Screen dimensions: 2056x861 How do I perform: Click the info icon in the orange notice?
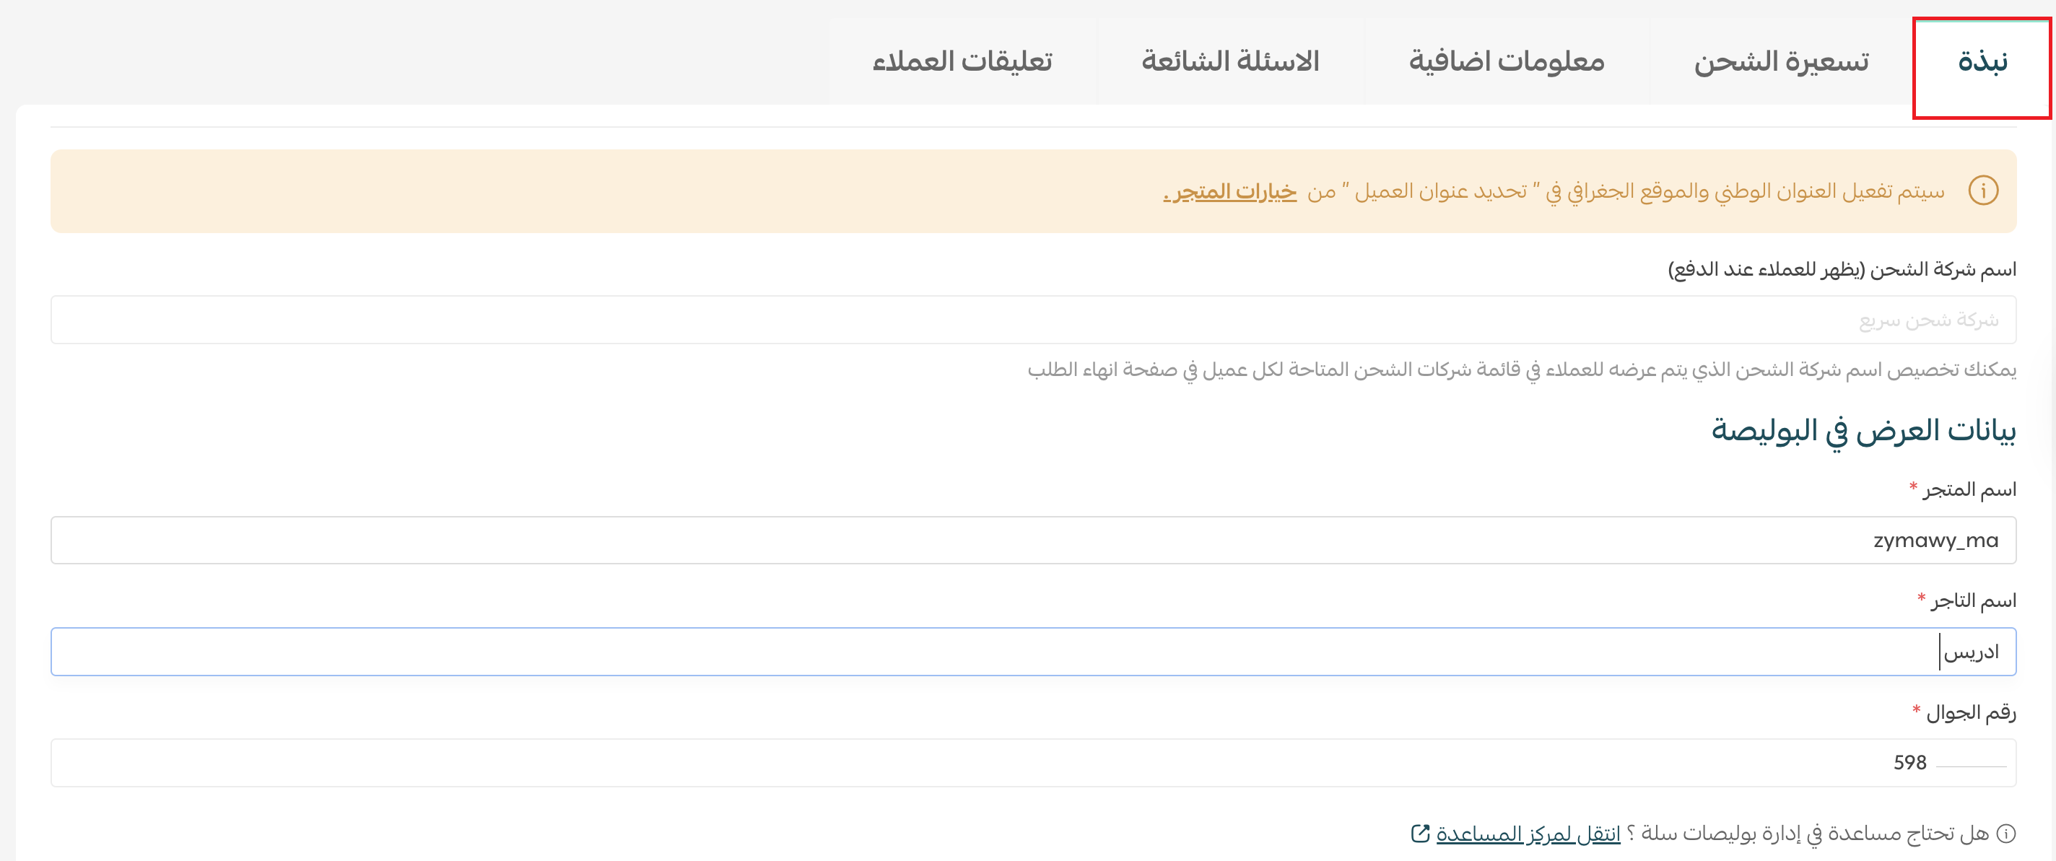coord(1982,191)
